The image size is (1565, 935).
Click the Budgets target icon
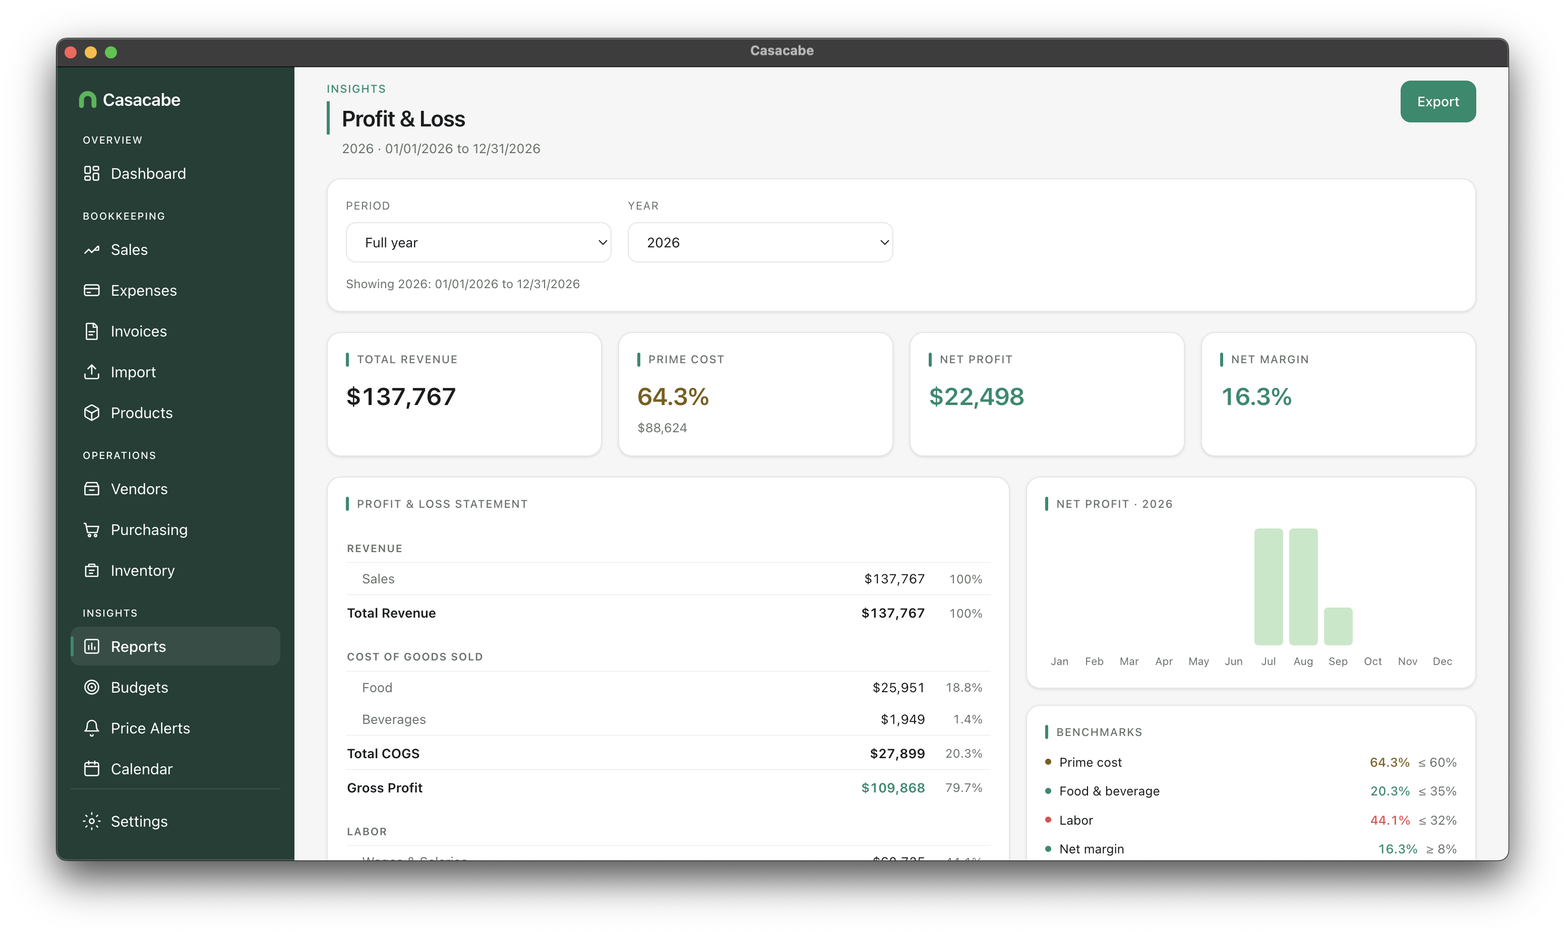[x=91, y=687]
